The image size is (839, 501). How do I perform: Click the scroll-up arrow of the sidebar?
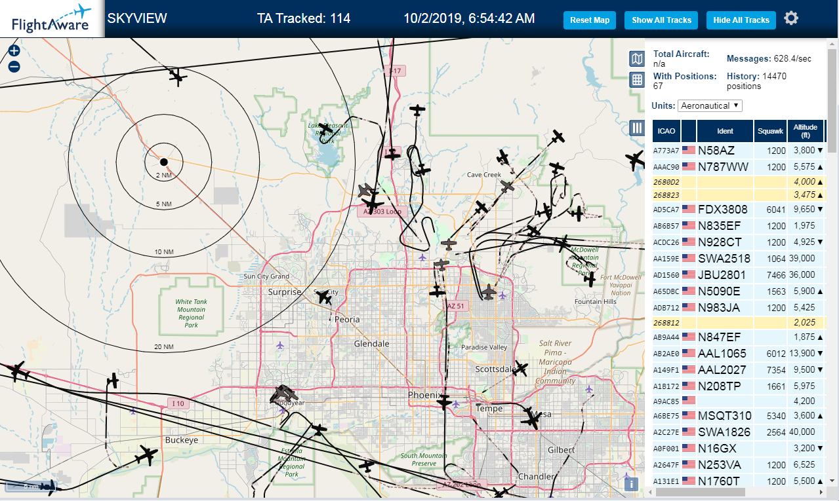pos(833,43)
